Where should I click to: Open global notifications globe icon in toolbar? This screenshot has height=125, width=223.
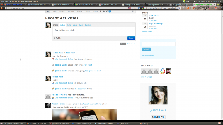click(101, 11)
